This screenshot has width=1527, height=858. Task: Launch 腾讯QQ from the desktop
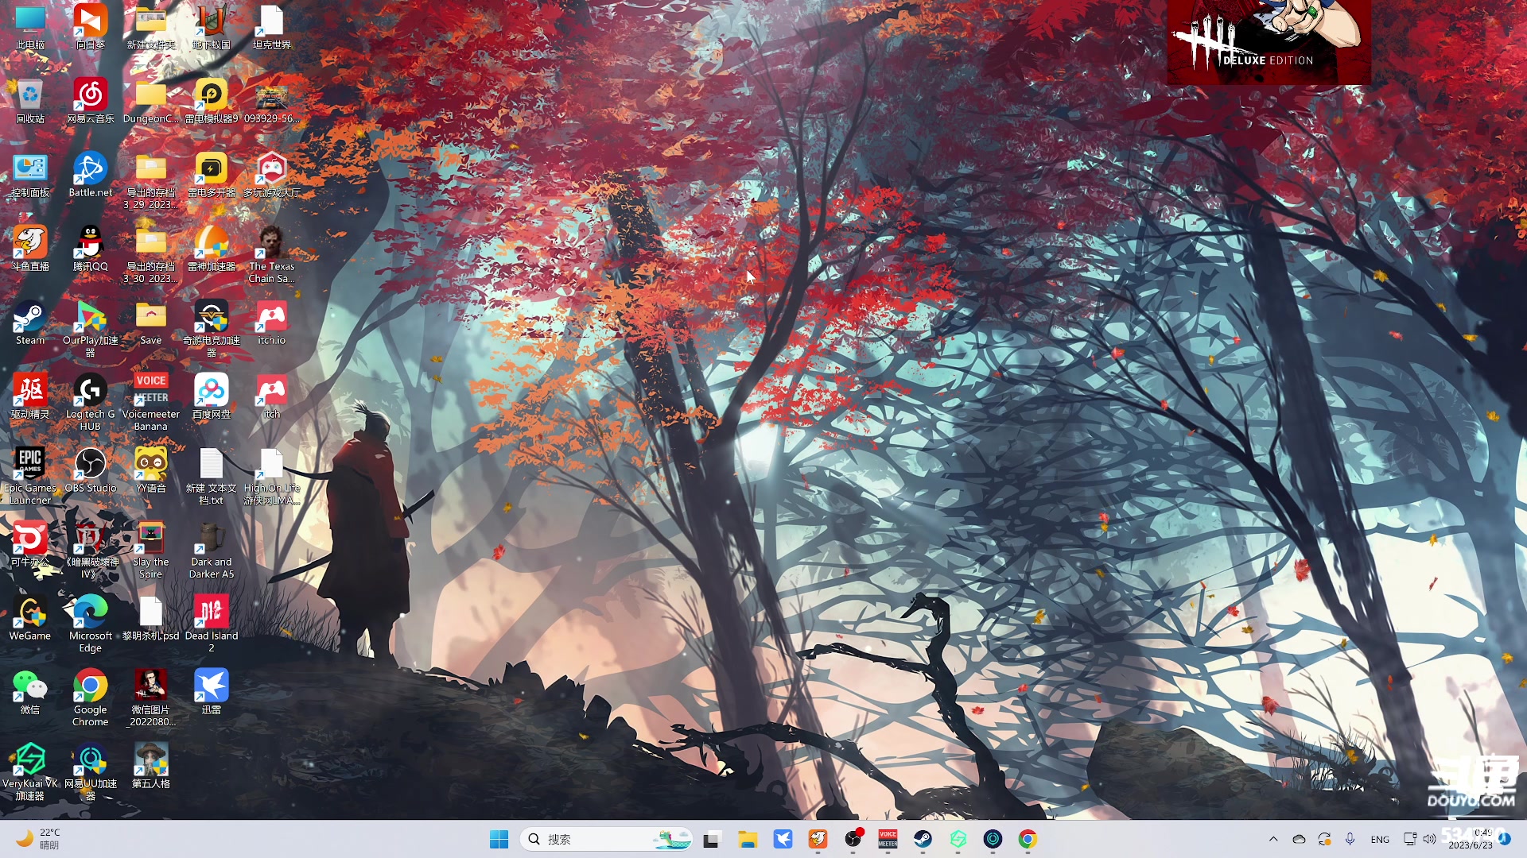point(91,249)
